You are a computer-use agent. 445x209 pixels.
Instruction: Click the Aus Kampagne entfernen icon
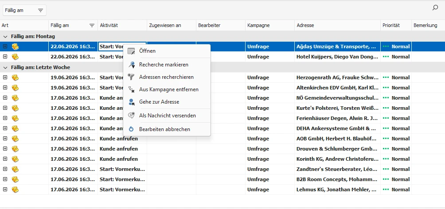coord(131,89)
